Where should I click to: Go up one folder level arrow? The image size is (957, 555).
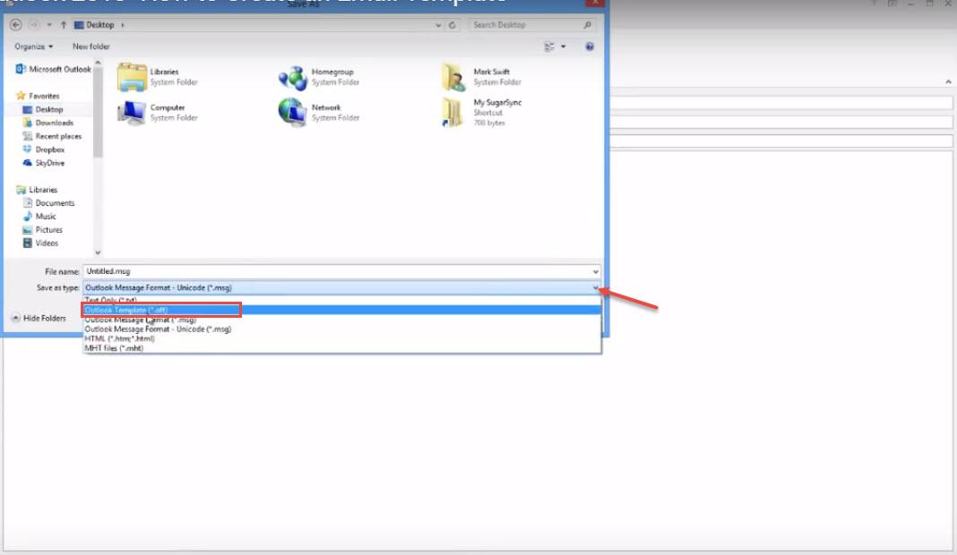tap(64, 25)
